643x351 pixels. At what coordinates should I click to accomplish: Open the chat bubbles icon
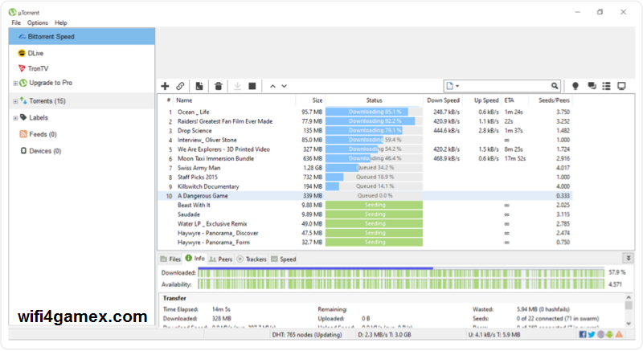pyautogui.click(x=592, y=86)
